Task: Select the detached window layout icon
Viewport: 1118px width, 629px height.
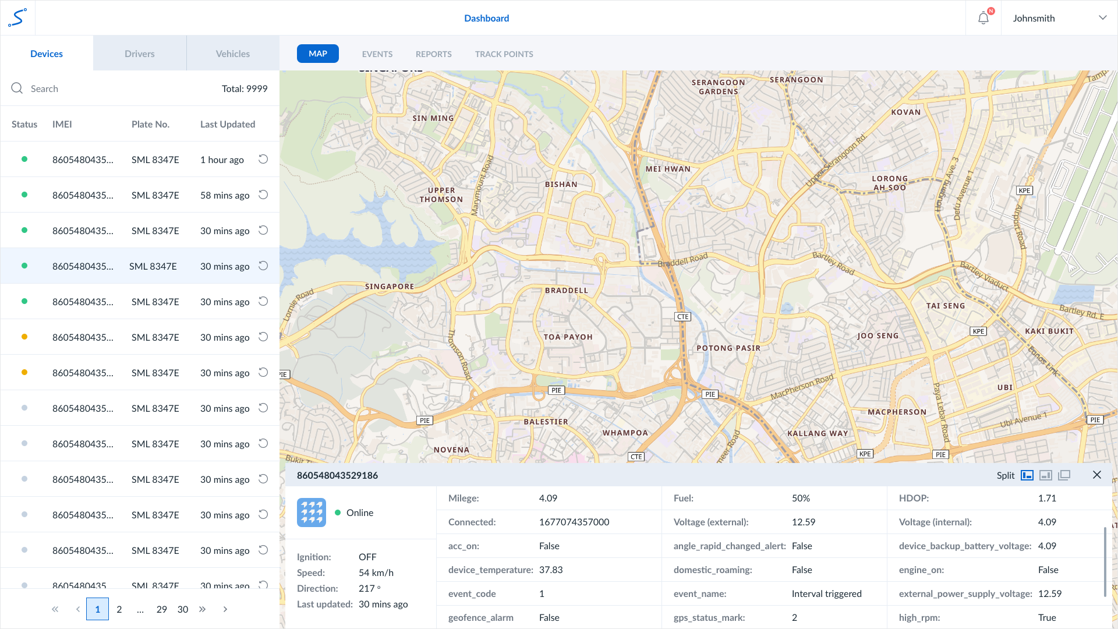Action: pyautogui.click(x=1064, y=475)
